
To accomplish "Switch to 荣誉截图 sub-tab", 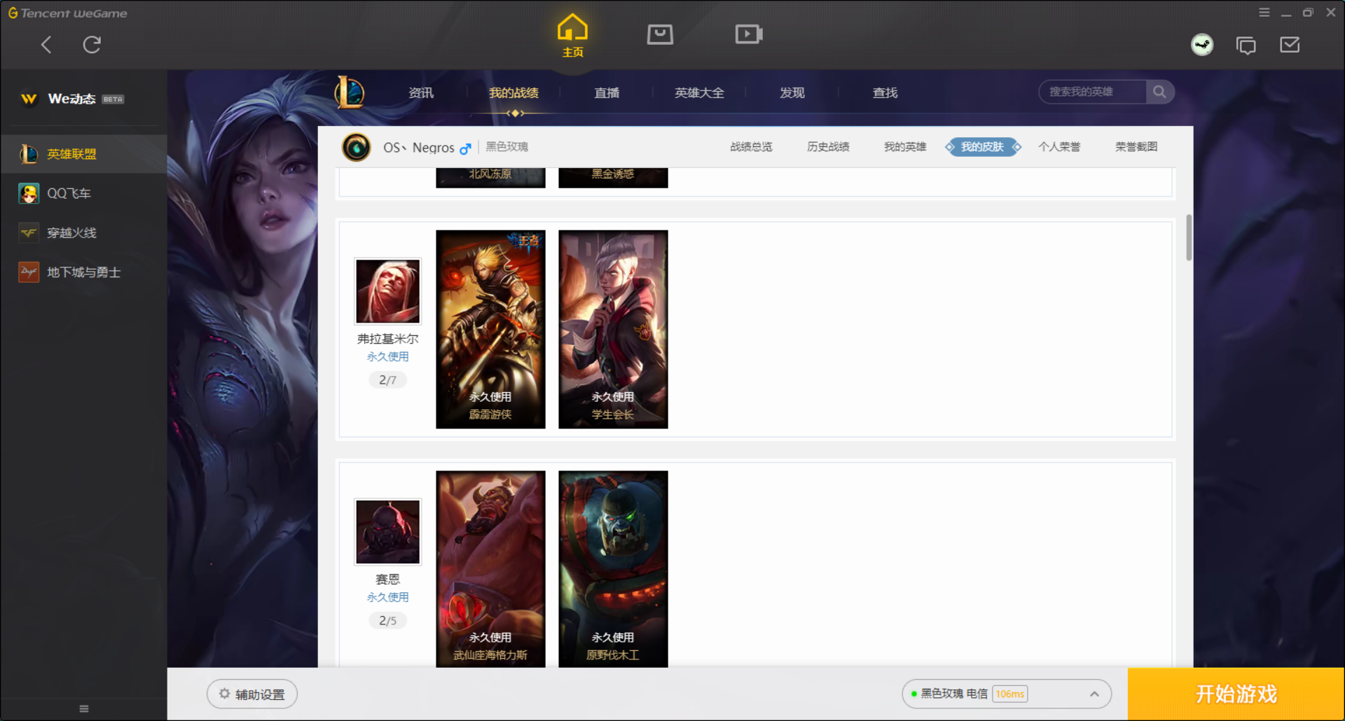I will point(1136,147).
